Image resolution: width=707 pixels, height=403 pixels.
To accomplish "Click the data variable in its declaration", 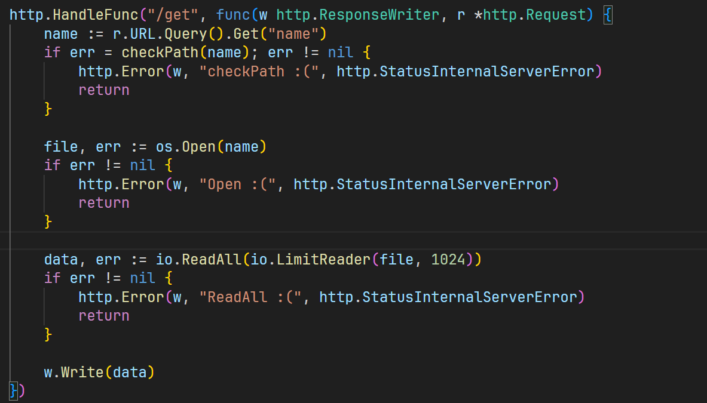I will click(x=61, y=260).
